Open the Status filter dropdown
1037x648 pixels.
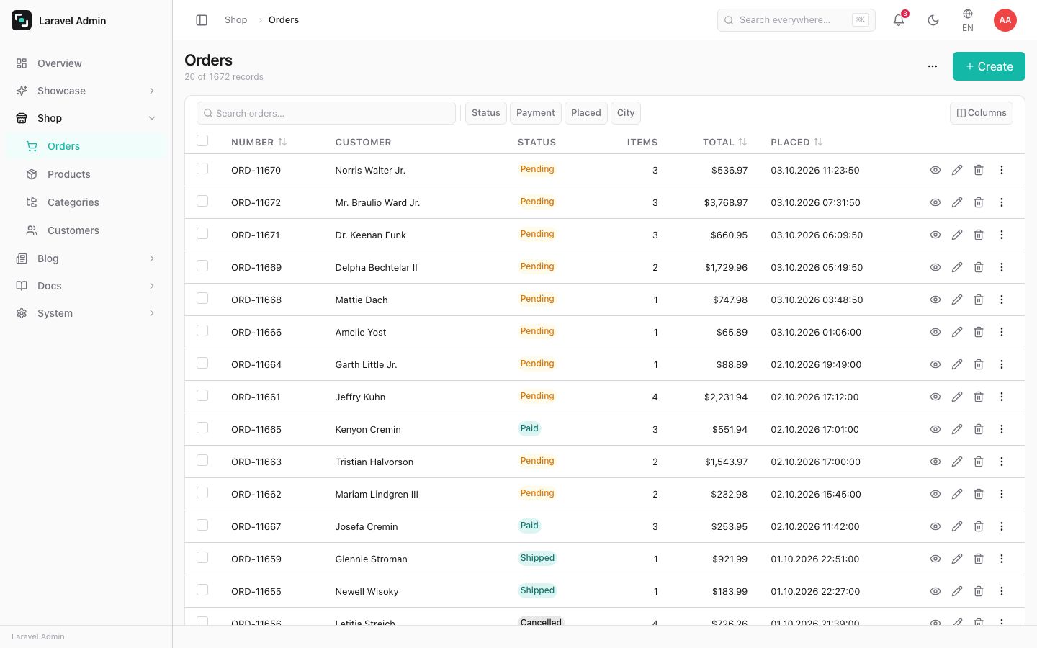486,113
